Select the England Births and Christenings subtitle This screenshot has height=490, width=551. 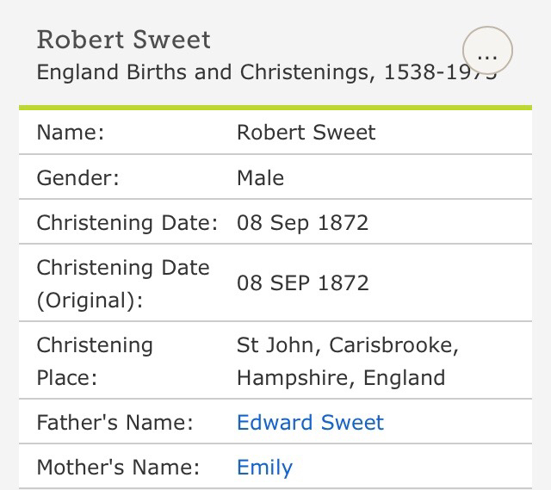[x=205, y=71]
